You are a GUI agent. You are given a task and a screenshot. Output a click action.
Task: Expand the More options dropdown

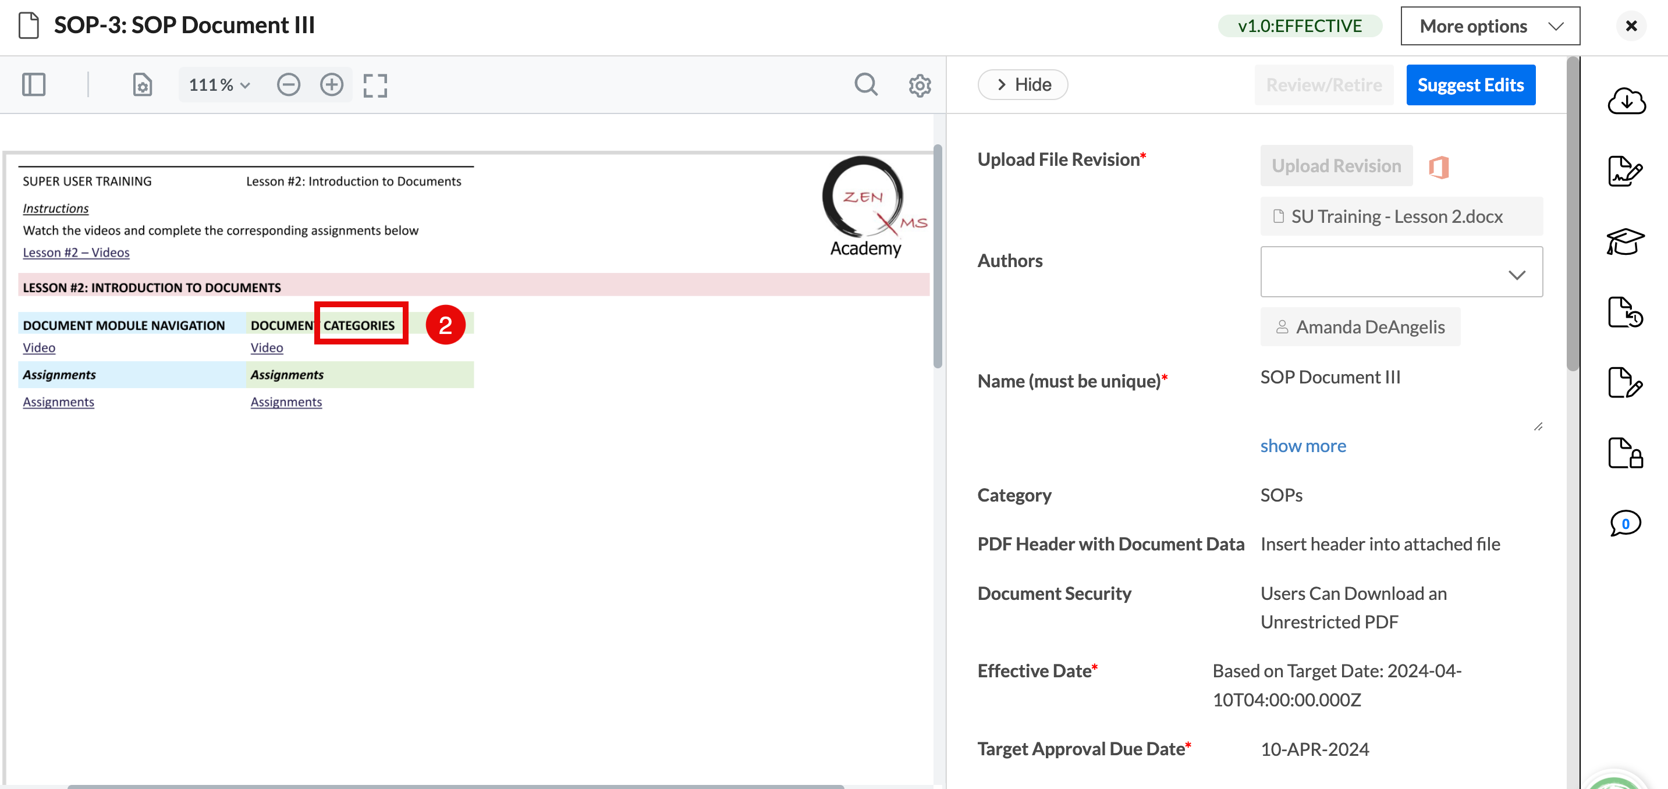pos(1490,26)
